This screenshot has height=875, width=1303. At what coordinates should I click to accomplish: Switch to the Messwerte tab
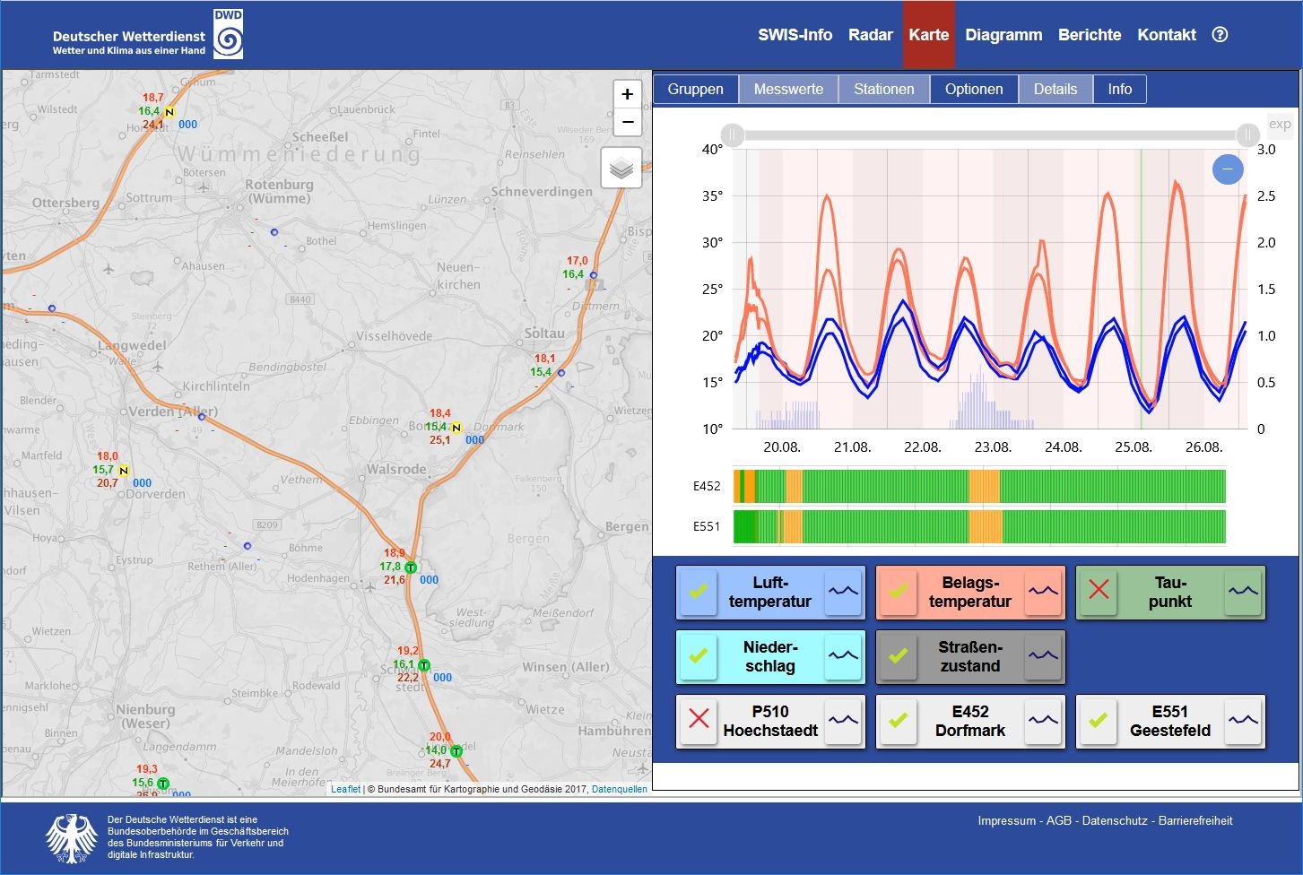pos(788,90)
